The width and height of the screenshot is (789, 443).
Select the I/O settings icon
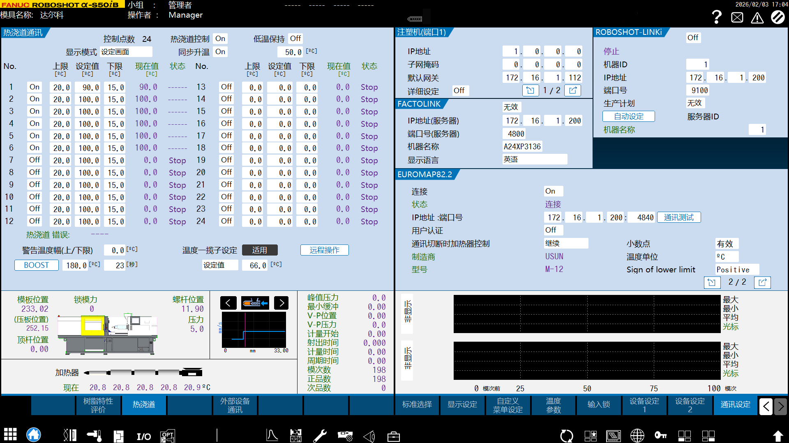(143, 436)
